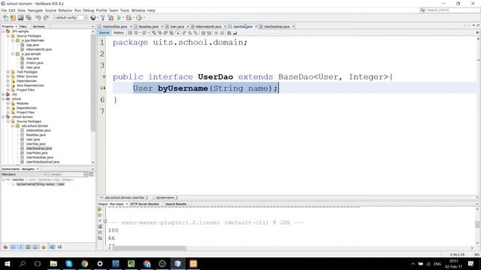Click the NetBeans cube taskbar icon
The image size is (481, 270).
(x=177, y=263)
